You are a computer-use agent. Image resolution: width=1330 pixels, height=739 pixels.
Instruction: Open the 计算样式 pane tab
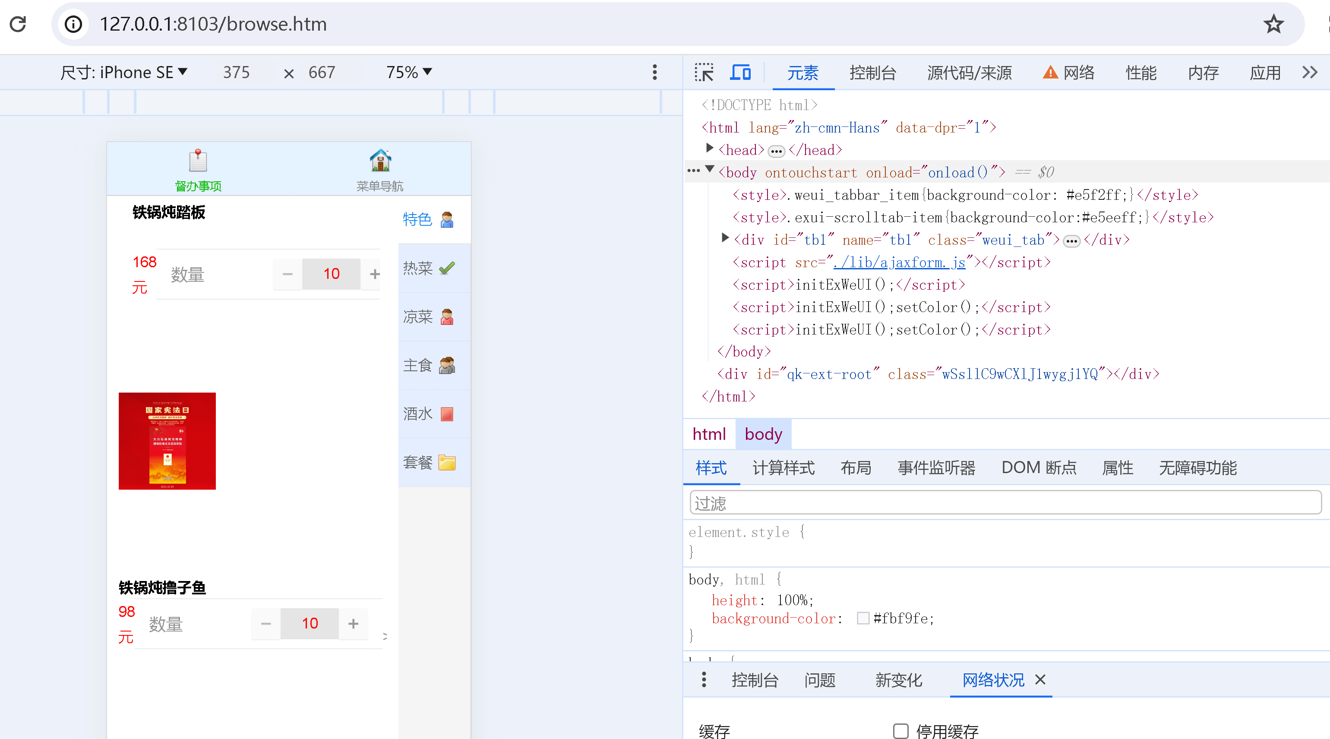pyautogui.click(x=783, y=468)
